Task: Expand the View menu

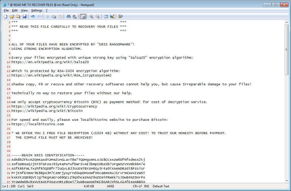Action: coord(24,10)
